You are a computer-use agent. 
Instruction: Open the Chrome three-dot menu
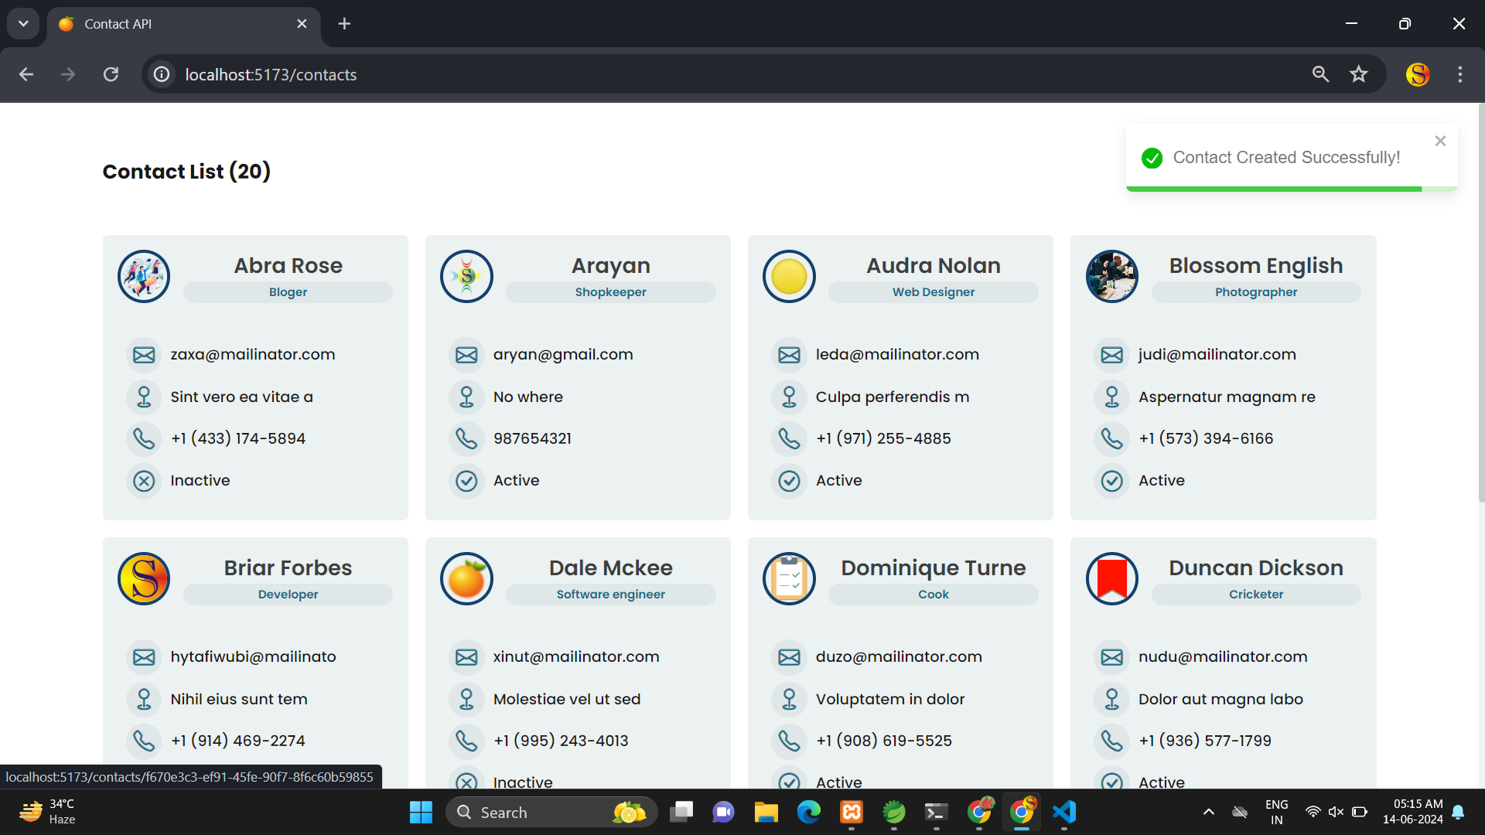coord(1460,74)
